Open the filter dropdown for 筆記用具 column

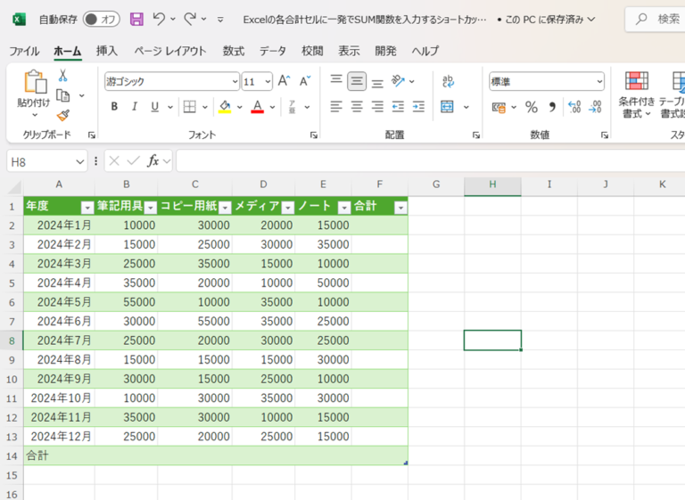coord(150,208)
